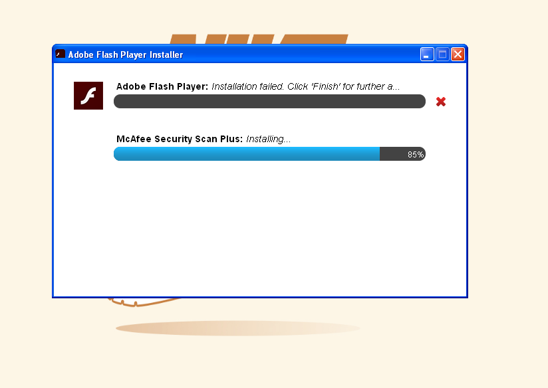Click the small title bar Flash icon
Screen dimensions: 548x388
60,54
